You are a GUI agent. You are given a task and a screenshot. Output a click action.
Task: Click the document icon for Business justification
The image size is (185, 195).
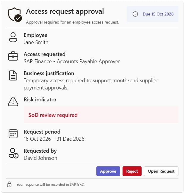13,75
